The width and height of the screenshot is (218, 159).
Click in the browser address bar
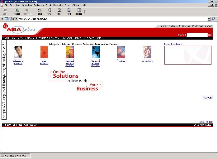[113, 19]
